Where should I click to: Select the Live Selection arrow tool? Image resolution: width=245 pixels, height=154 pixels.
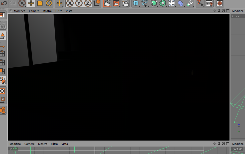22,3
